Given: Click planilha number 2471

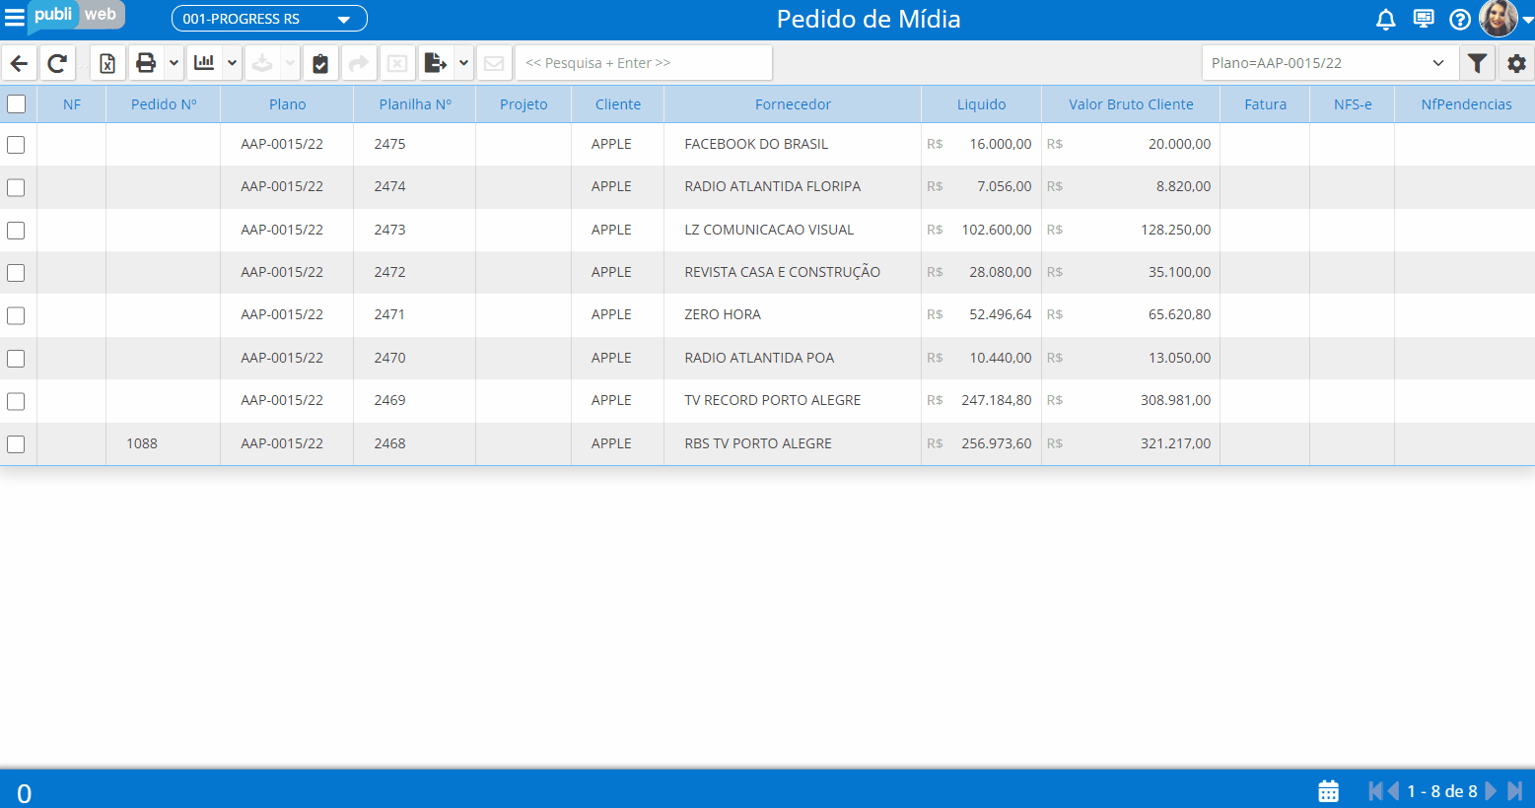Looking at the screenshot, I should point(389,314).
